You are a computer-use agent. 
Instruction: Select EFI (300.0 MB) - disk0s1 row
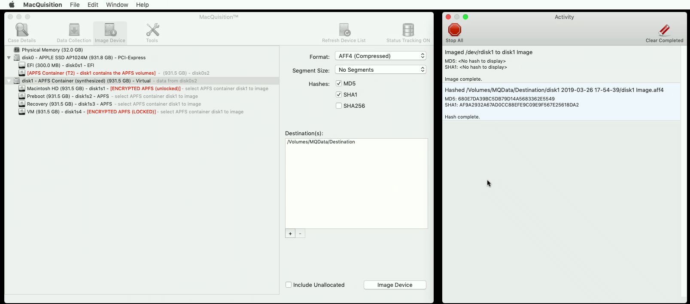[x=142, y=65]
